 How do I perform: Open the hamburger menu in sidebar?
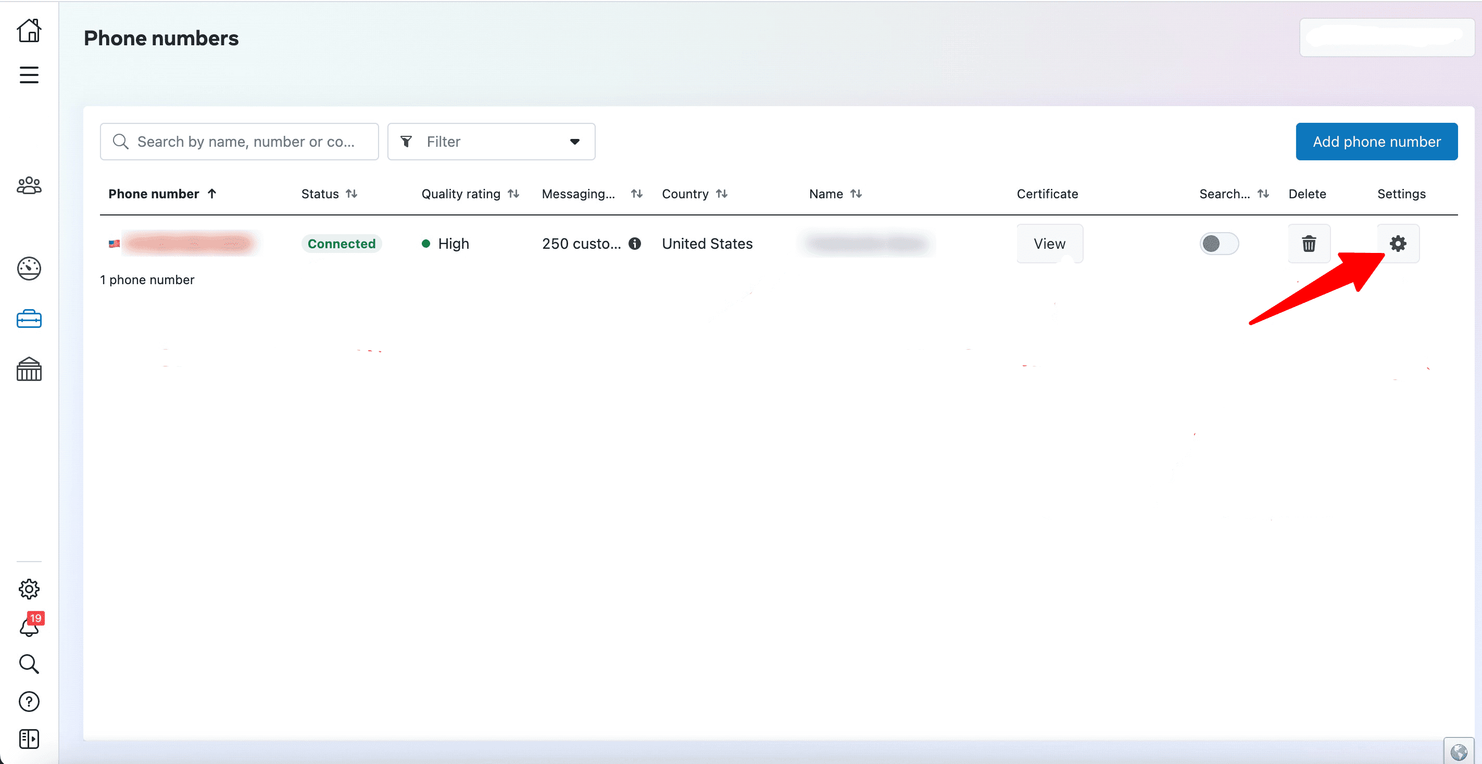[29, 75]
